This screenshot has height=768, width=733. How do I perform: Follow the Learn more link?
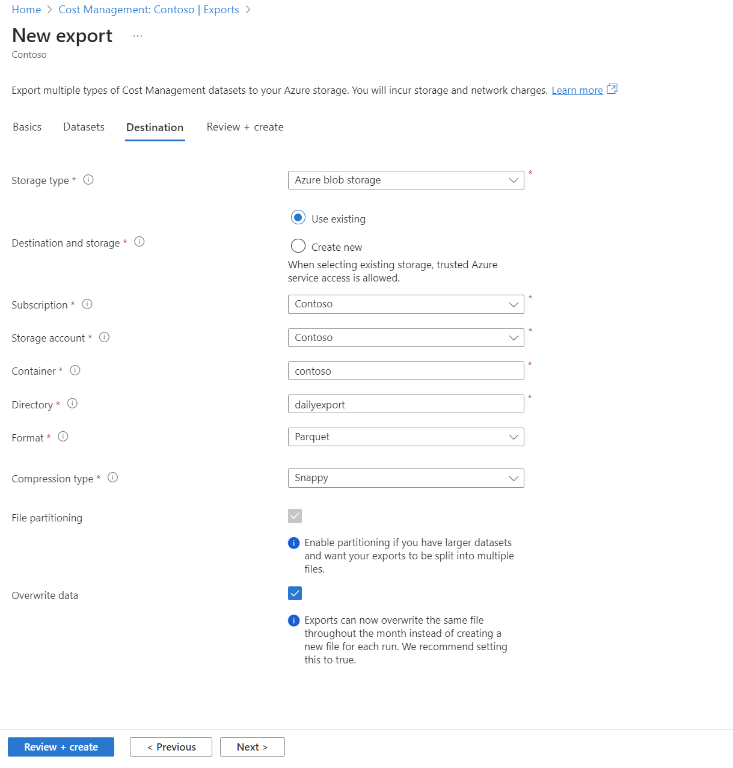[577, 90]
